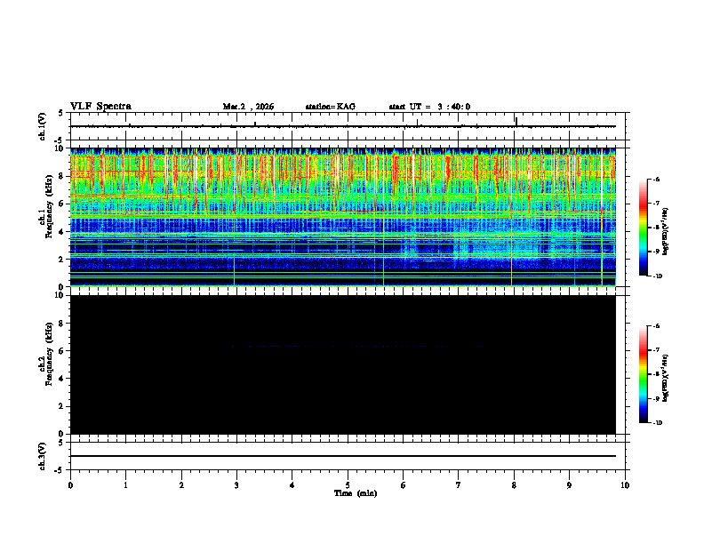Click the -10 label on ch.2 color bar
Viewport: 704px width, 544px height.
click(657, 423)
